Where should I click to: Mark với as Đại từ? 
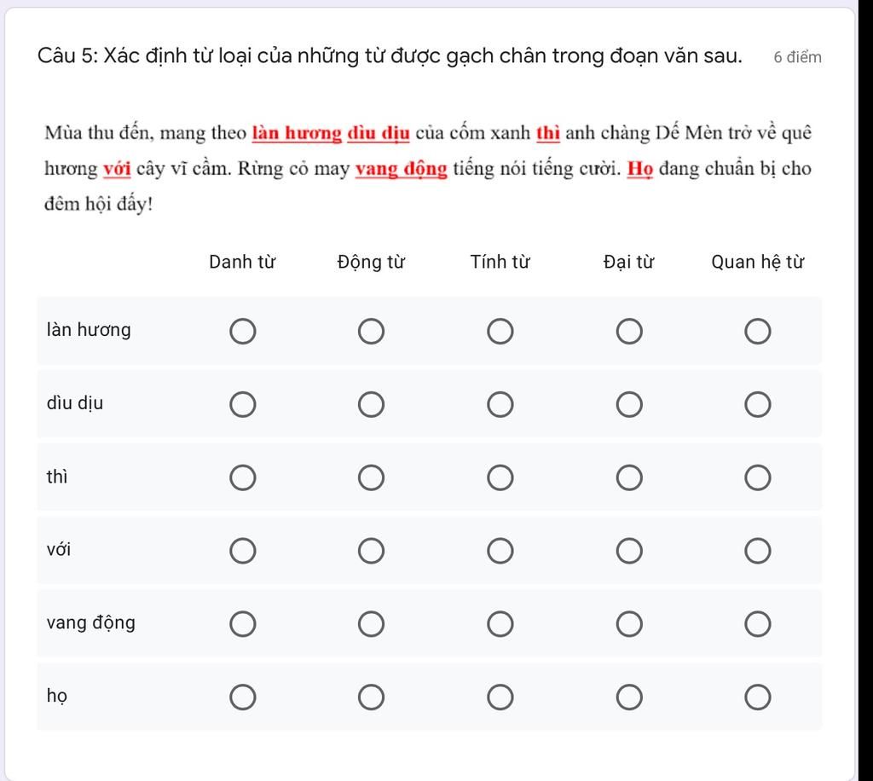pos(629,551)
